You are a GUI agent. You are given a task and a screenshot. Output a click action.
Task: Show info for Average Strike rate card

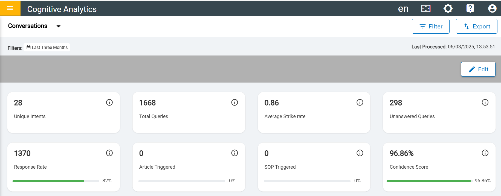[x=360, y=103]
